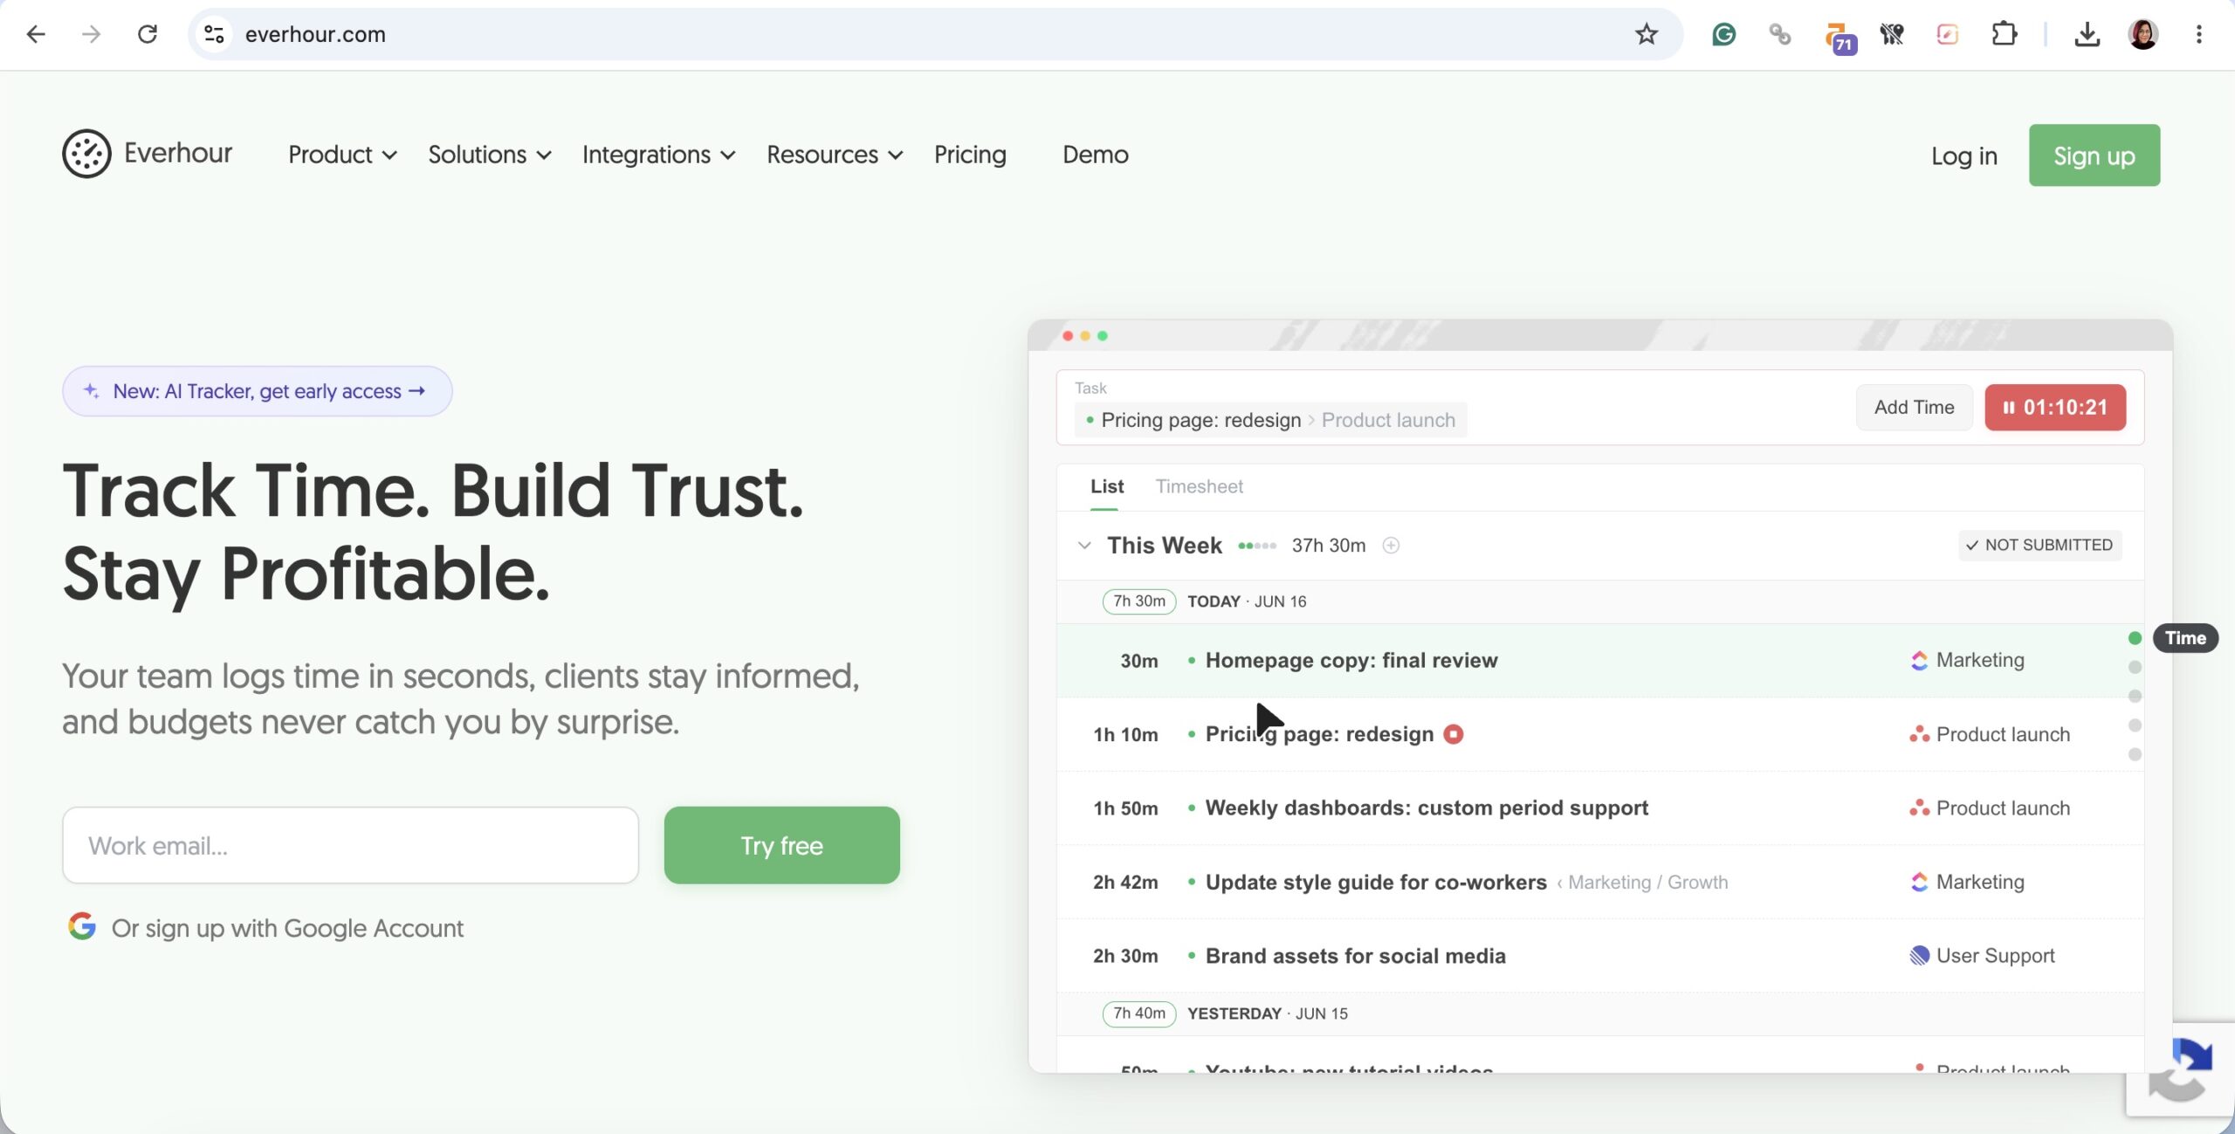The width and height of the screenshot is (2235, 1134).
Task: Click the NOT SUBMITTED status badge
Action: pos(2039,545)
